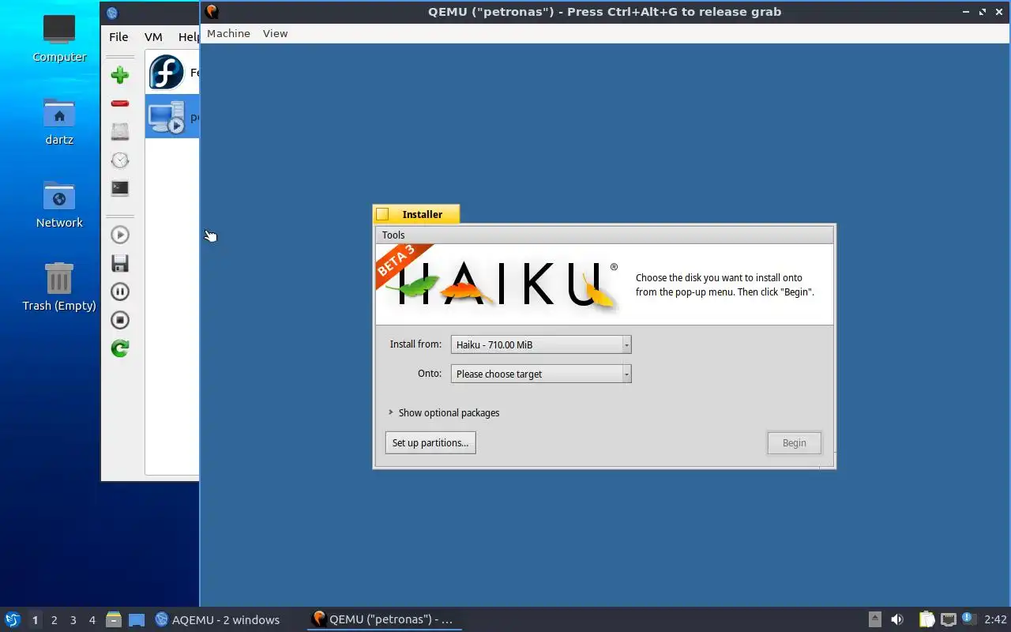
Task: Click the 2:42 clock
Action: pos(995,619)
